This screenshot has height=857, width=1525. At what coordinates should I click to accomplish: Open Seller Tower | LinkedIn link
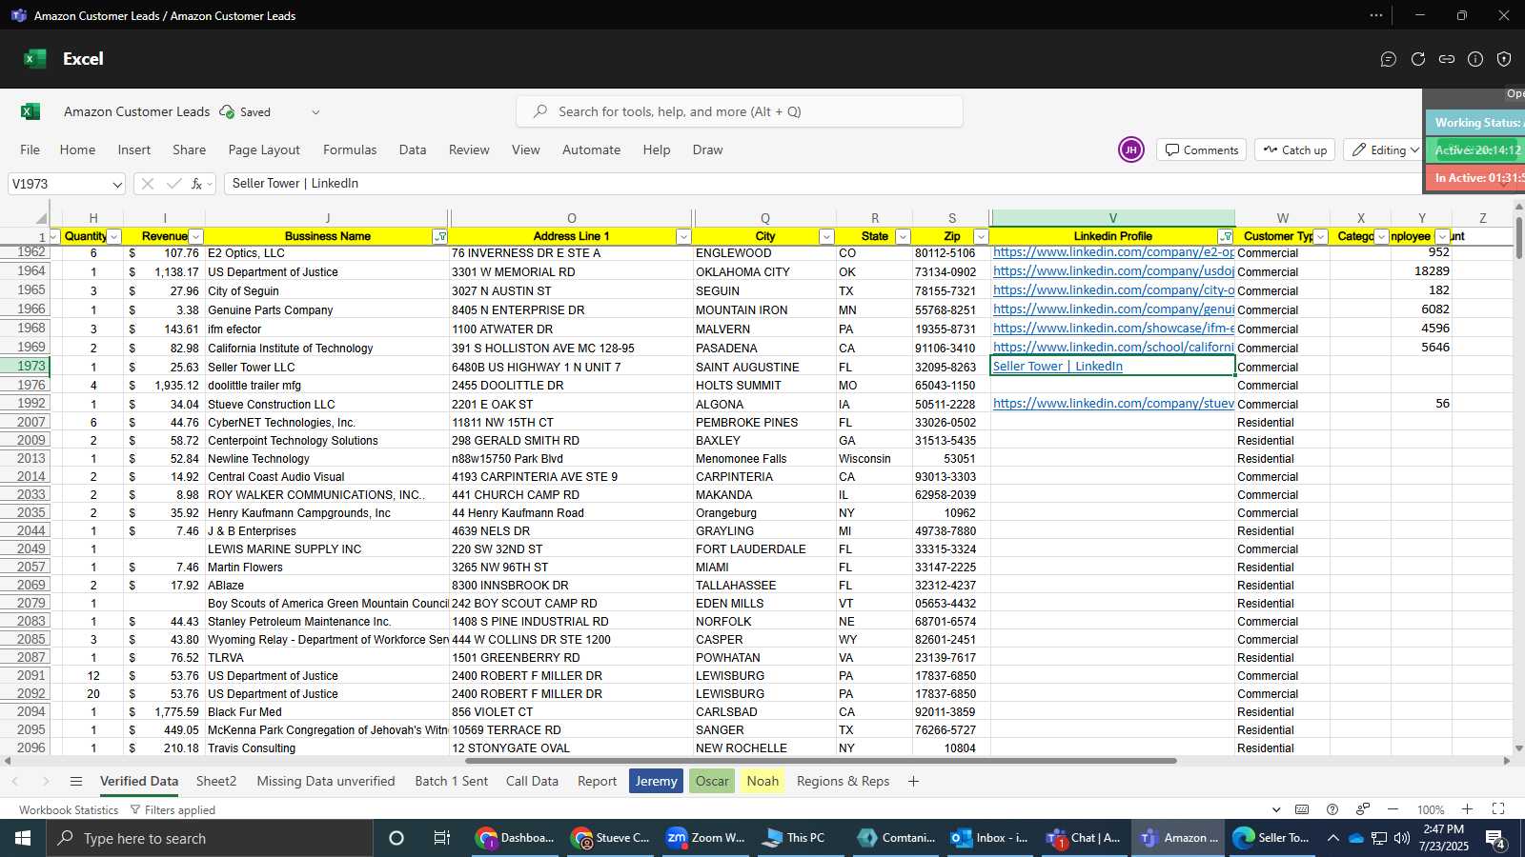point(1058,367)
